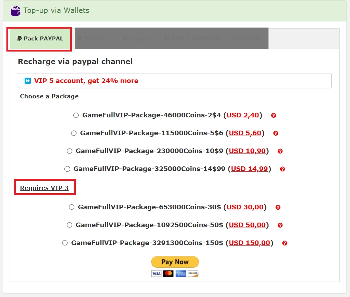This screenshot has height=297, width=350.
Task: Show help for the USD 2,40 package
Action: click(x=273, y=116)
